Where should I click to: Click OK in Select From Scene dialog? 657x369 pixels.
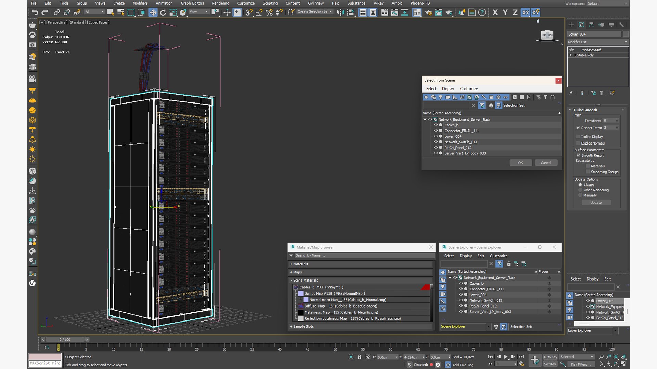(x=520, y=163)
